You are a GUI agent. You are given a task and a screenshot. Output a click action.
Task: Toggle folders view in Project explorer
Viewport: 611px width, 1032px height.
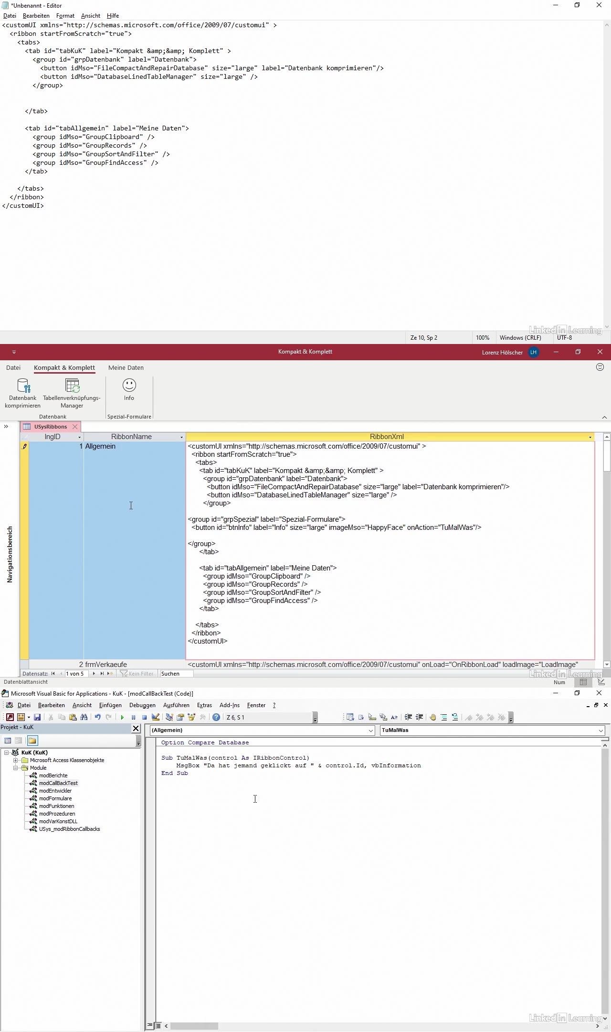32,741
